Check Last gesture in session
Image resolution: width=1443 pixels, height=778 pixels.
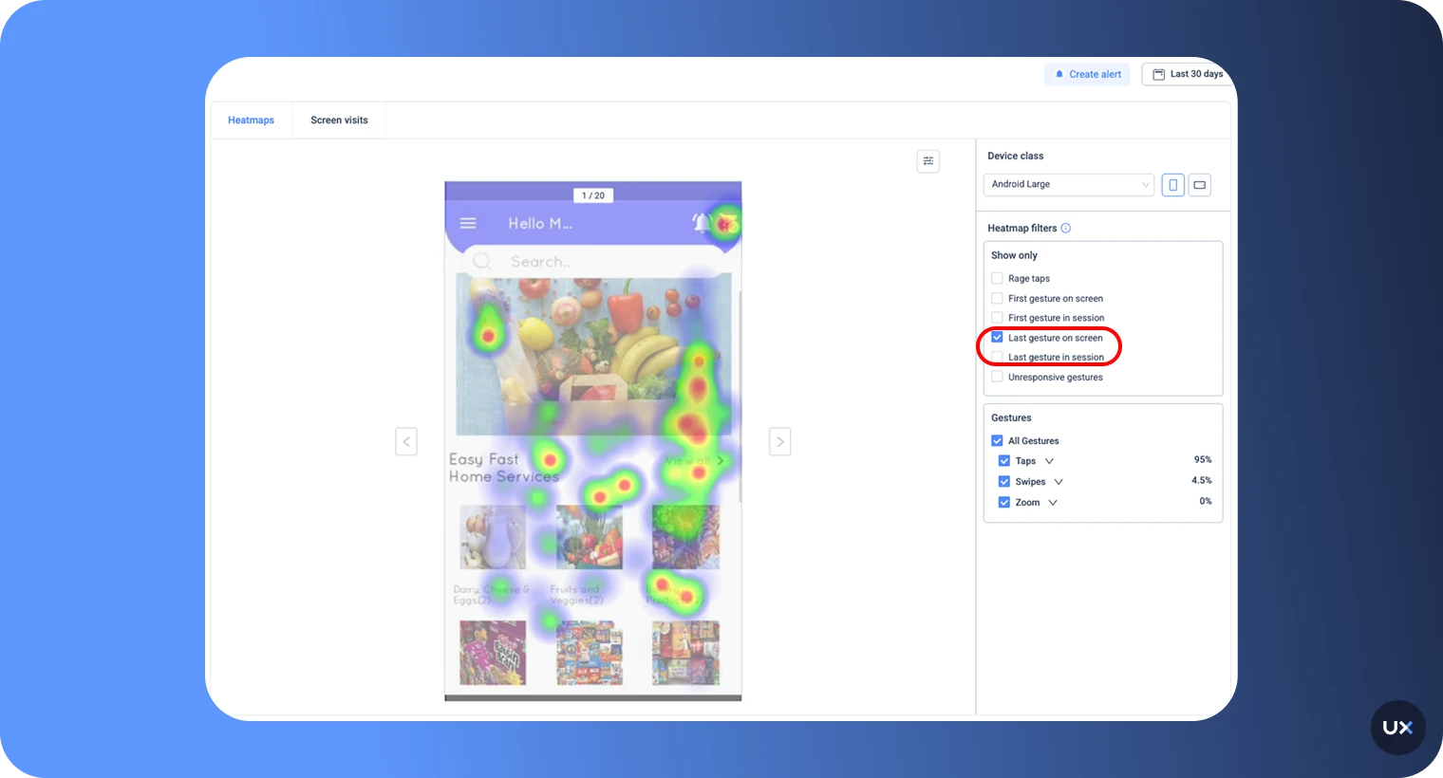[x=997, y=357]
